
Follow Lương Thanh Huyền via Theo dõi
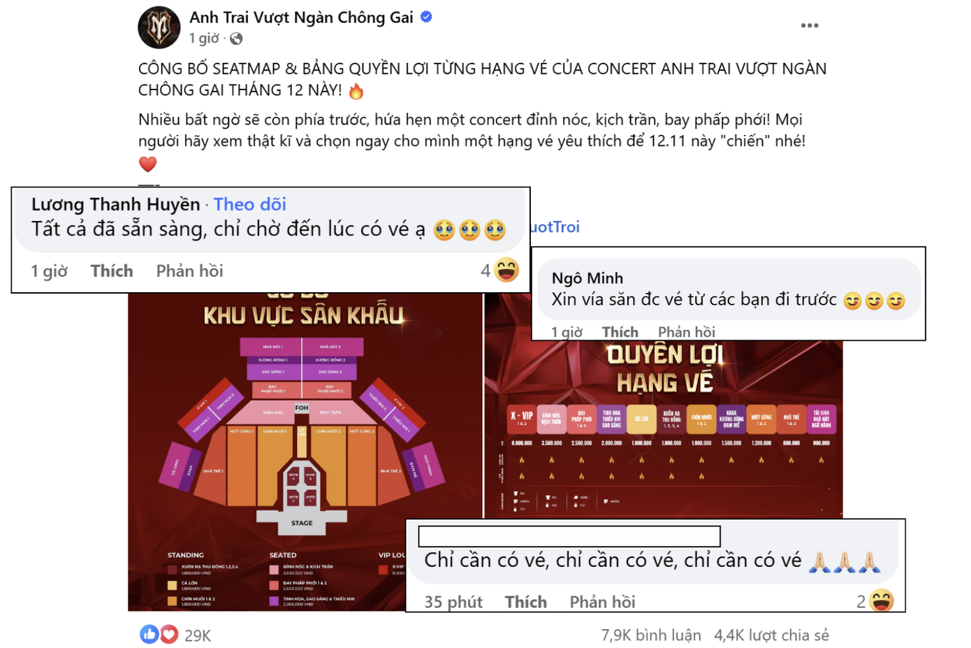[249, 204]
